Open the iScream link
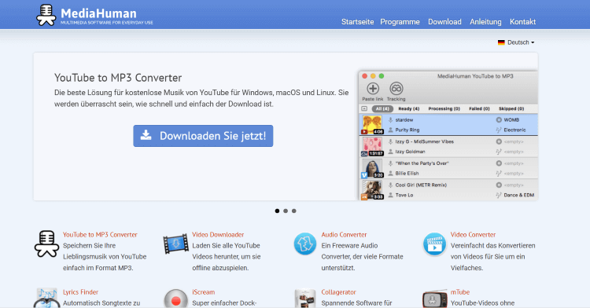This screenshot has height=308, width=590. click(204, 292)
